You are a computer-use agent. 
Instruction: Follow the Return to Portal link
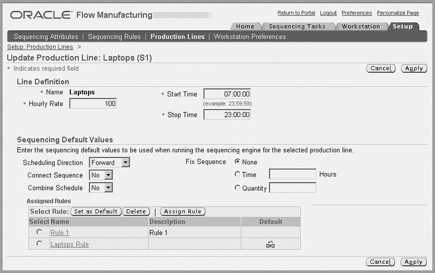[296, 13]
